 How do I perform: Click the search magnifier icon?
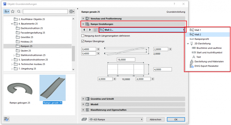pyautogui.click(x=19, y=12)
